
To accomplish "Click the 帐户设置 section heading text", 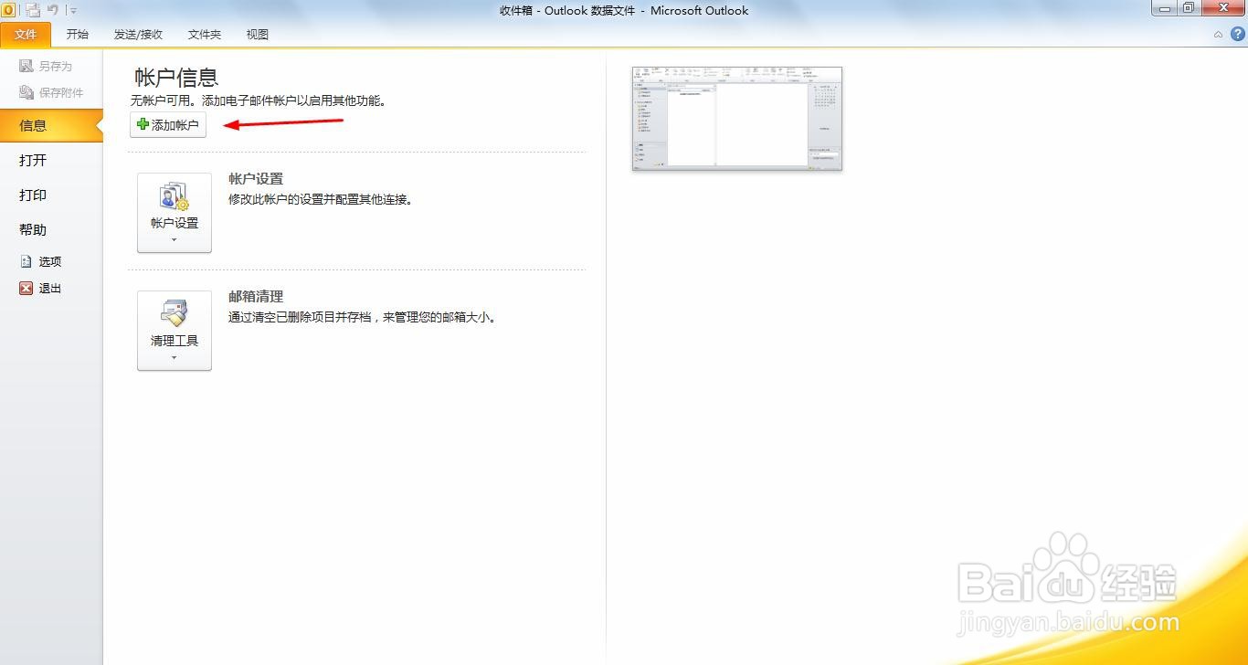I will pyautogui.click(x=256, y=179).
